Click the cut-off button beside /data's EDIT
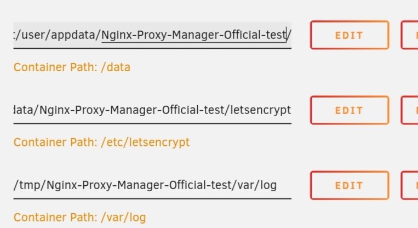The width and height of the screenshot is (418, 228). (x=409, y=35)
